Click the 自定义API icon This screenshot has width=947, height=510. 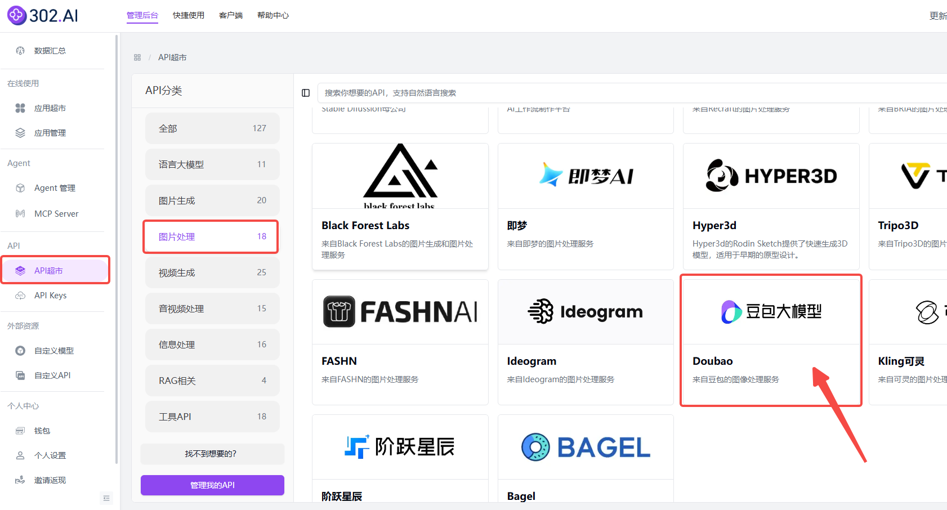coord(20,375)
